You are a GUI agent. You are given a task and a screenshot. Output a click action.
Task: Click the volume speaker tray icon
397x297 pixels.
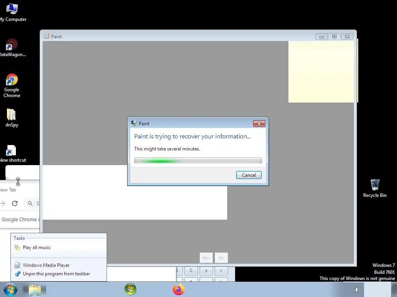(357, 290)
